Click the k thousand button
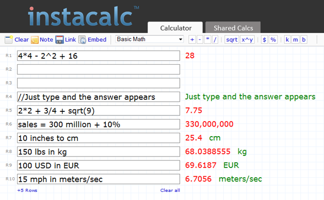The height and width of the screenshot is (200, 324). pos(287,39)
